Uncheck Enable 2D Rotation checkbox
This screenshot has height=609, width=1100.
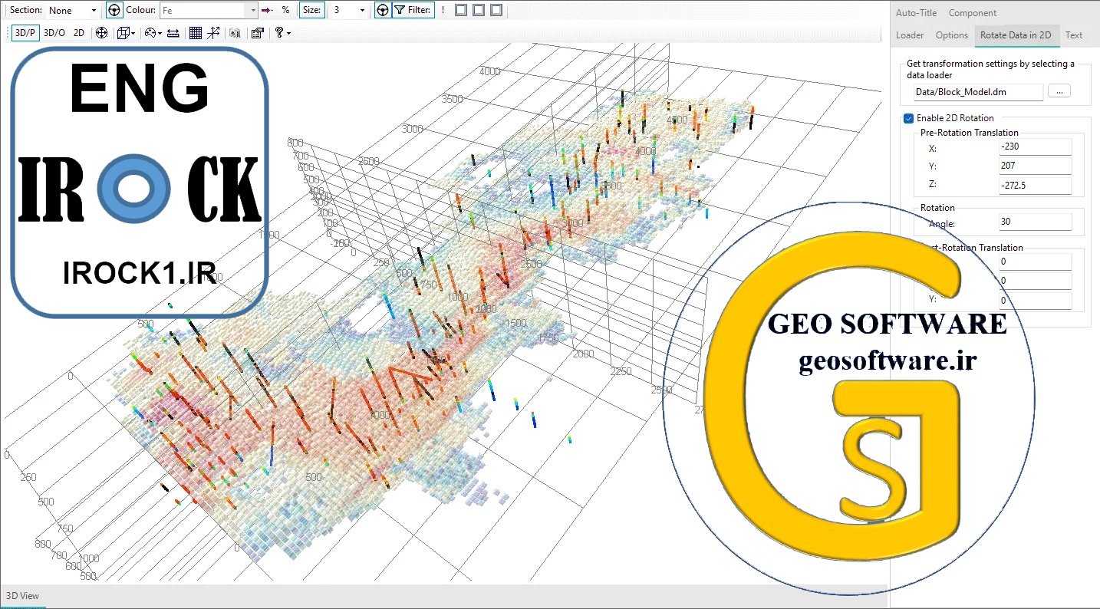[x=909, y=118]
